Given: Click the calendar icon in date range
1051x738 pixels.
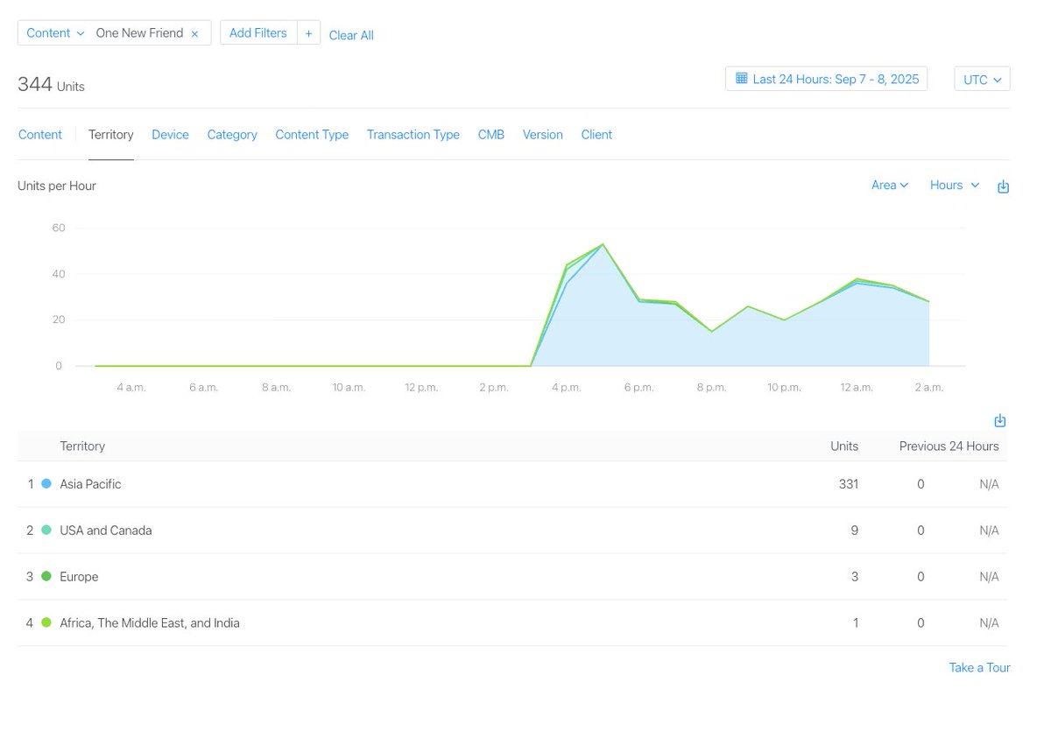Looking at the screenshot, I should point(741,79).
